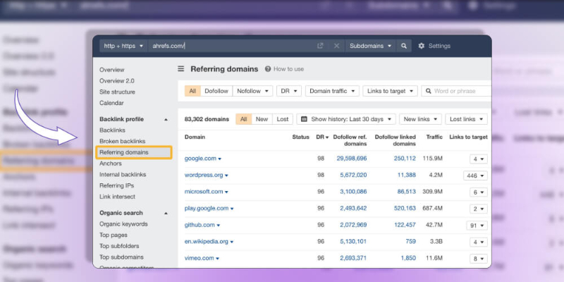Open the Nofollow dropdown filter

point(253,91)
